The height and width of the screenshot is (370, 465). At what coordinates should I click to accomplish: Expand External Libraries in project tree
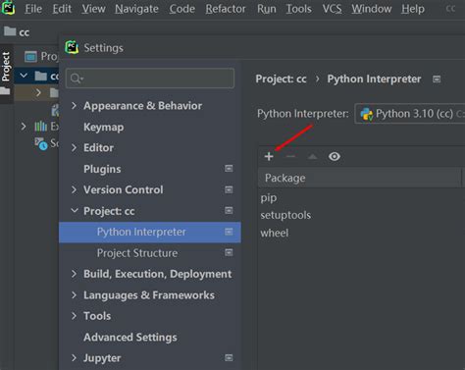tap(24, 127)
